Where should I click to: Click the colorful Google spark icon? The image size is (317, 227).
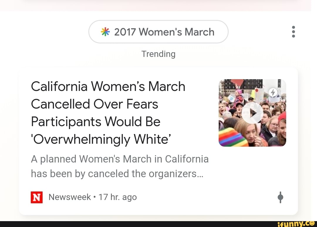tap(105, 32)
